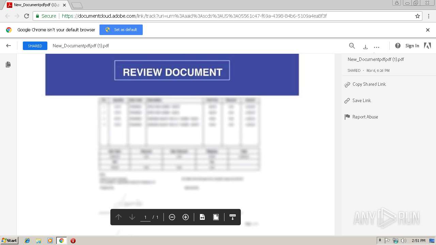Go back using the Adobe back arrow
This screenshot has height=245, width=436.
pyautogui.click(x=9, y=46)
